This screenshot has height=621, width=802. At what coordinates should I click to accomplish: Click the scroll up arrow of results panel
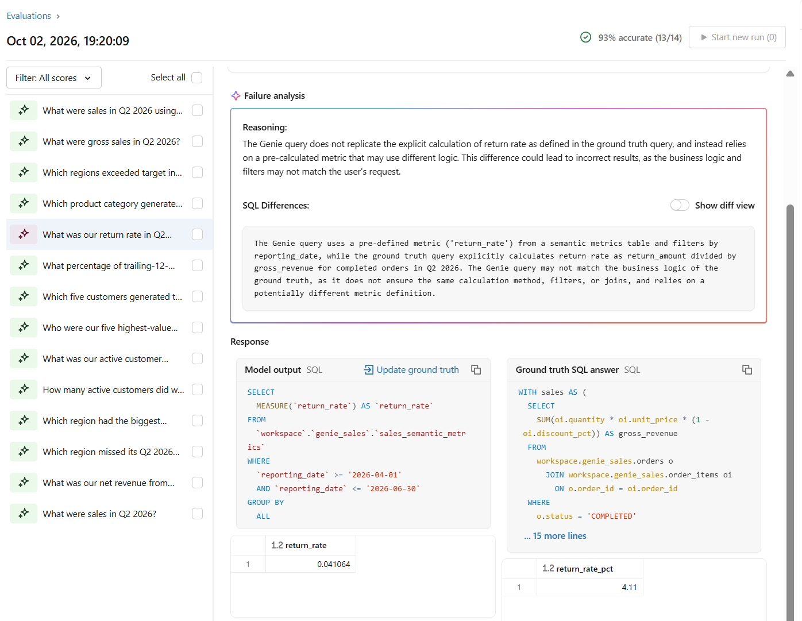[791, 74]
